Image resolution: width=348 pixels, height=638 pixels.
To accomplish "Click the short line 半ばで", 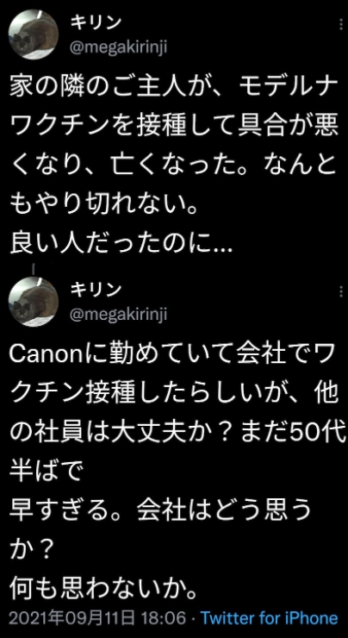I will tap(46, 470).
